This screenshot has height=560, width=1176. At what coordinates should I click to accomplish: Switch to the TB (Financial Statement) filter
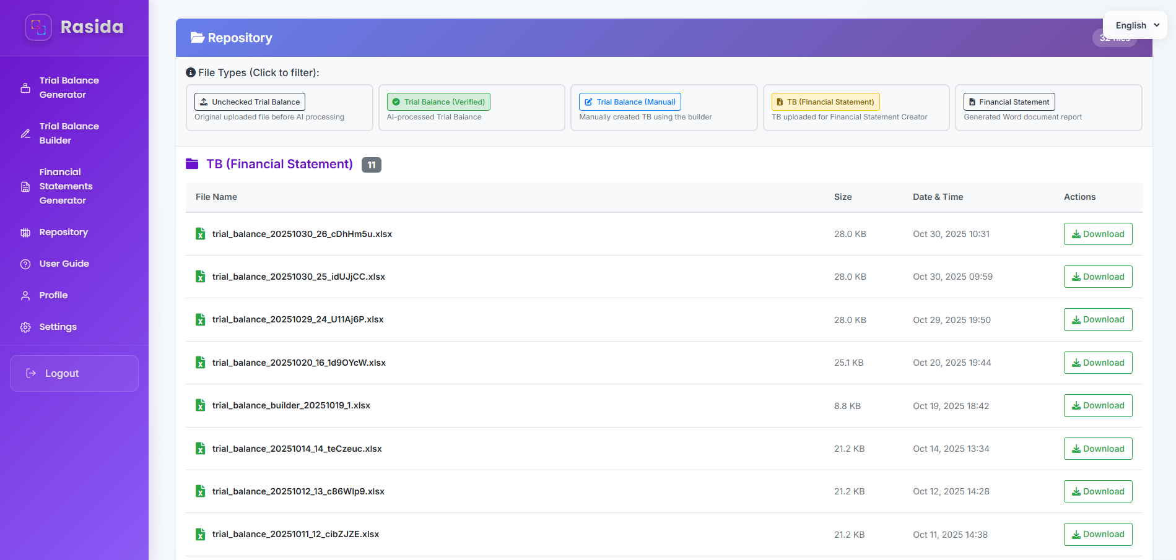825,101
